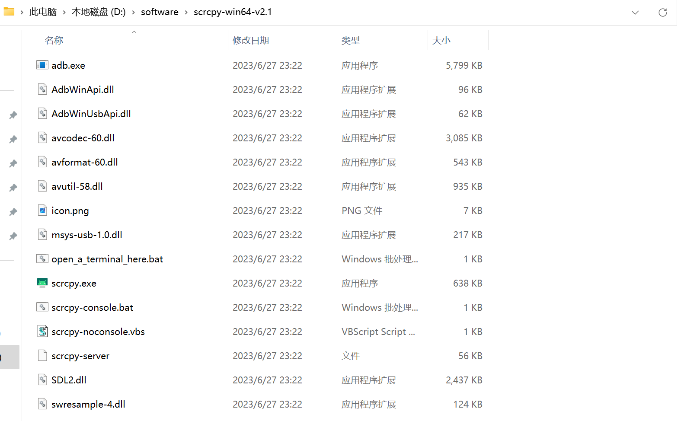This screenshot has width=681, height=421.
Task: Select the avformat-60.dll file name
Action: coord(85,162)
